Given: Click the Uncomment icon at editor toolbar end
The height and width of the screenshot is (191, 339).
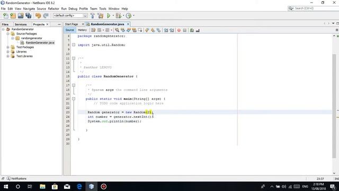Looking at the screenshot, I should [x=198, y=30].
